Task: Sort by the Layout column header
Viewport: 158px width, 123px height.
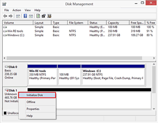Action: coord(42,23)
